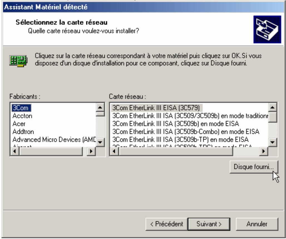Click Fabricants list scroll up arrow
This screenshot has width=286, height=239.
click(100, 107)
